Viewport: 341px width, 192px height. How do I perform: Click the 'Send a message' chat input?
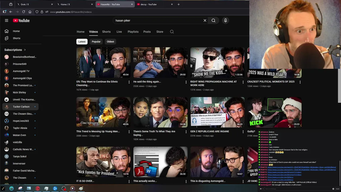(x=298, y=189)
